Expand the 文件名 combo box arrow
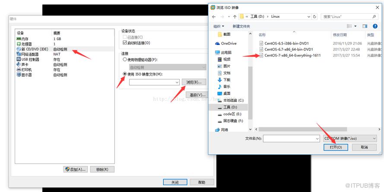The height and width of the screenshot is (192, 384). click(x=317, y=138)
